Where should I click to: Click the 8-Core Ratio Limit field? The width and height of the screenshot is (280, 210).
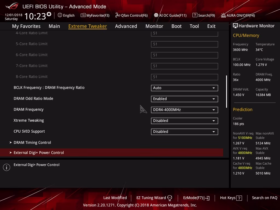185,77
